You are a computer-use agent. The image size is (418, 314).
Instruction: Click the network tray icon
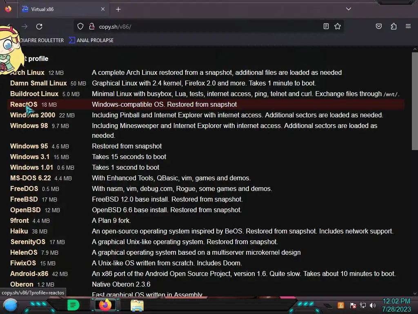pyautogui.click(x=363, y=305)
